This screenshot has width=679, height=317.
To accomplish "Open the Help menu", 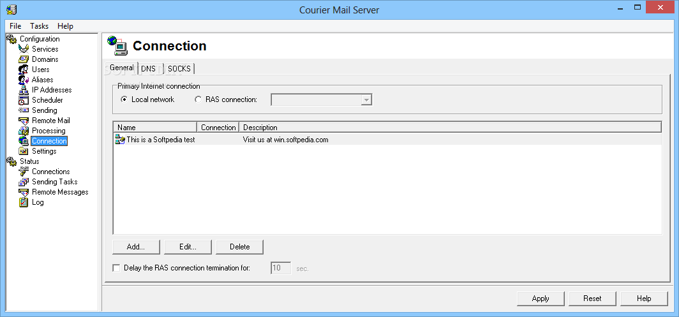I will pyautogui.click(x=65, y=26).
